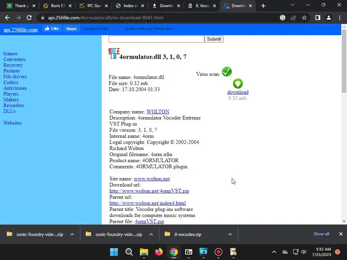
Task: Open the notification badge in tray
Action: point(338,252)
